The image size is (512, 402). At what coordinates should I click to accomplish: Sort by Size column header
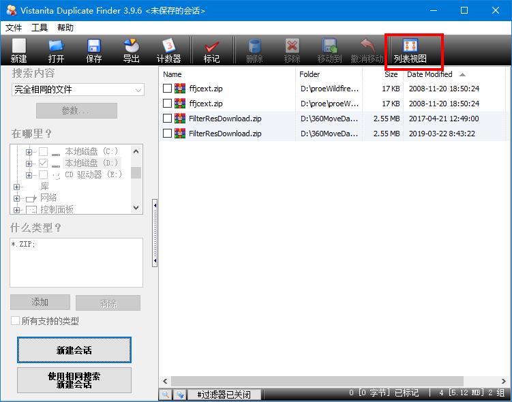point(382,74)
